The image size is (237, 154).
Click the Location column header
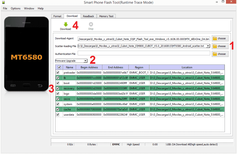[187, 67]
